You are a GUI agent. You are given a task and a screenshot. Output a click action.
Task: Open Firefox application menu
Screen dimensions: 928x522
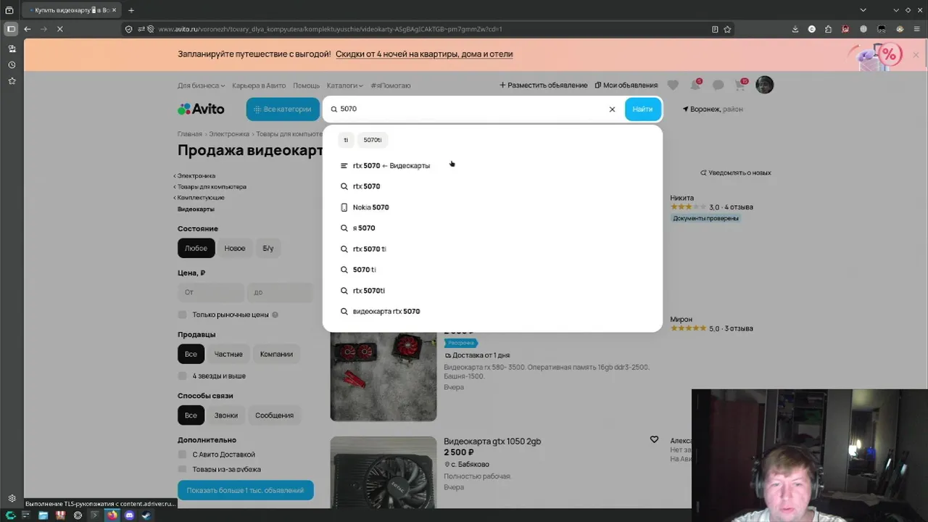click(x=917, y=29)
